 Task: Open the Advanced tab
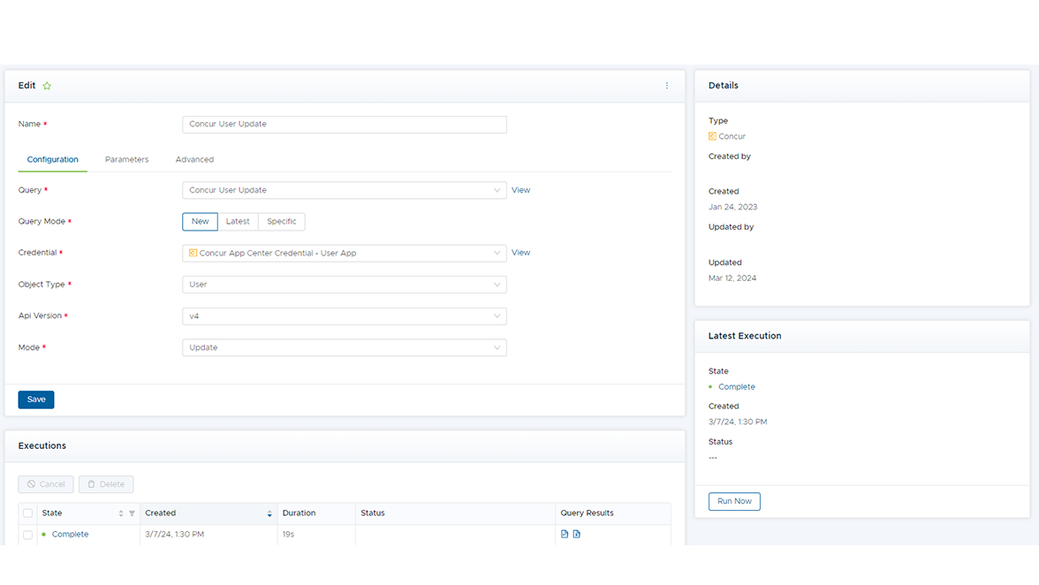(194, 159)
